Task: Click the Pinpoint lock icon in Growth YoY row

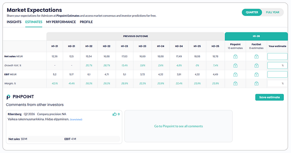Action: click(235, 66)
